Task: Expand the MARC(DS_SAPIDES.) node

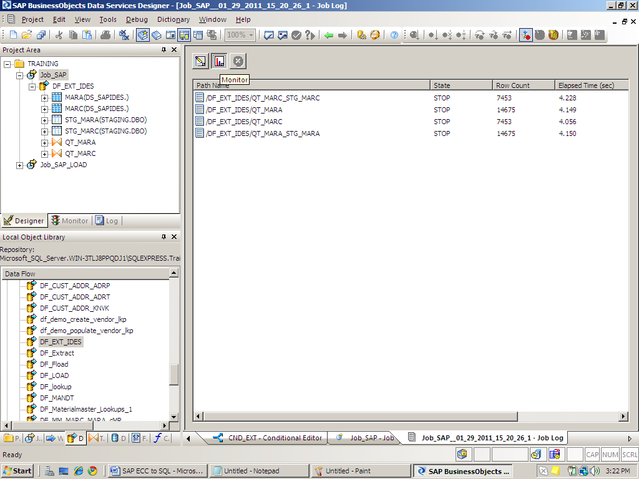Action: click(45, 109)
